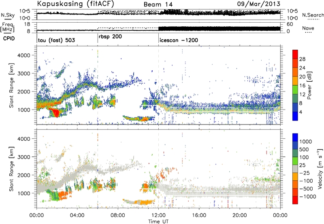The height and width of the screenshot is (224, 324).
Task: Click 'Slant Range [km]' label of velocity panel
Action: 11,169
